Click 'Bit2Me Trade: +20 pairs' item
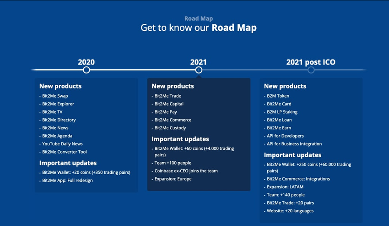 tap(291, 203)
